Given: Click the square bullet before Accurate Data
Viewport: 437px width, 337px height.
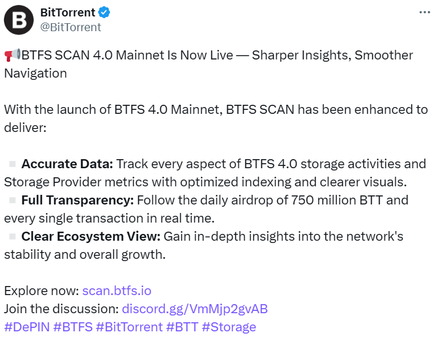Looking at the screenshot, I should [x=12, y=164].
